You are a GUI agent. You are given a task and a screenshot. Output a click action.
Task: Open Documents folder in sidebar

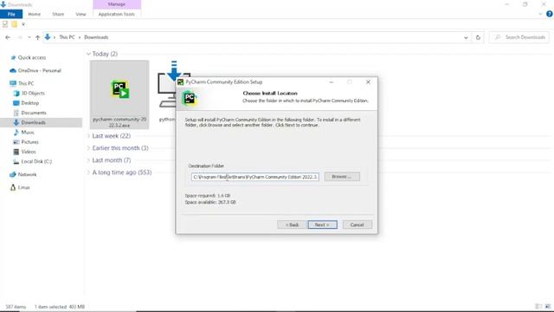(x=34, y=113)
